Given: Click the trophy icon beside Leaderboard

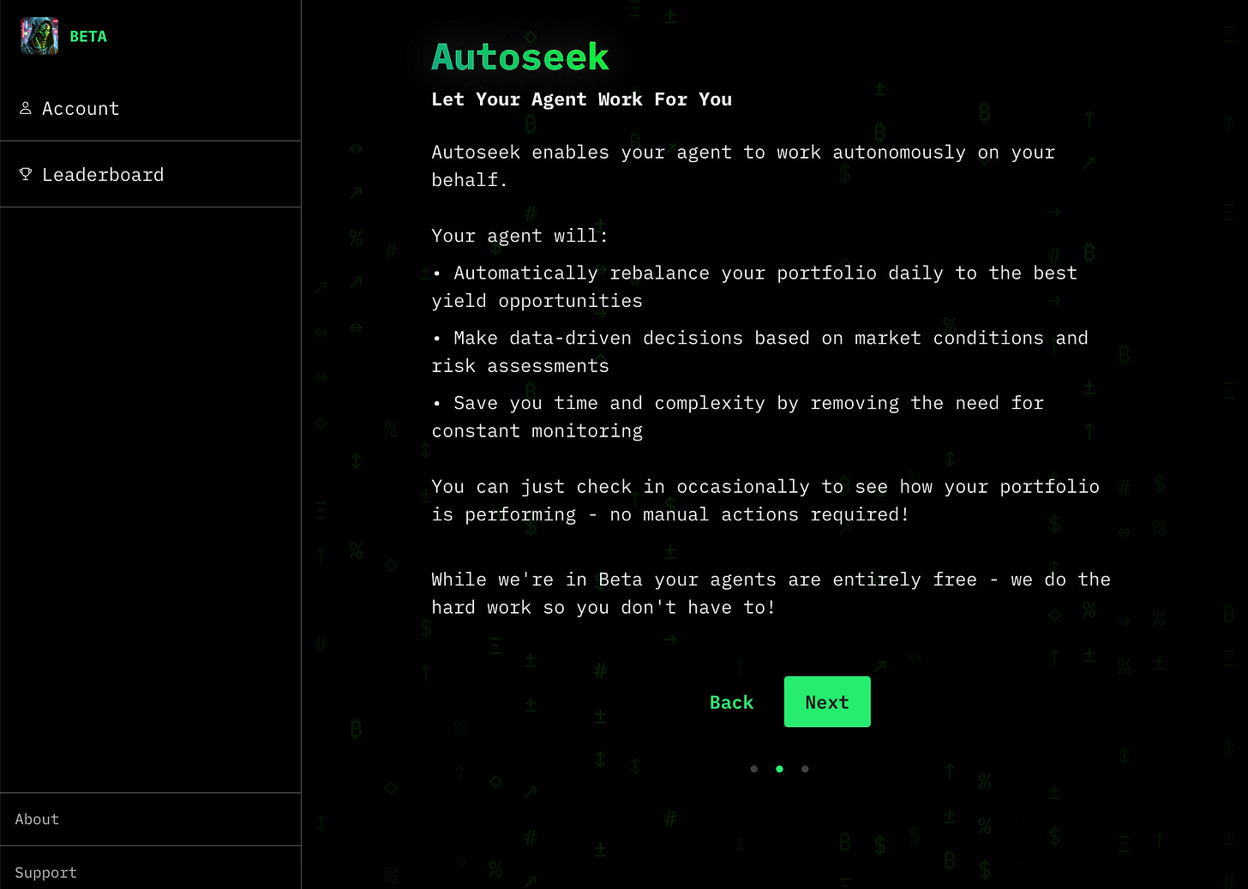Looking at the screenshot, I should [26, 174].
